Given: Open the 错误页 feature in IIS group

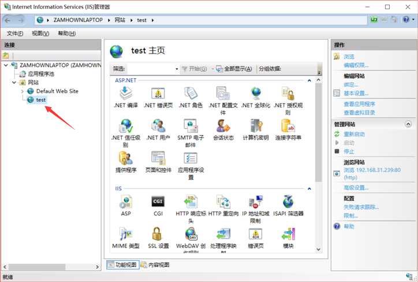Looking at the screenshot, I should click(x=256, y=238).
